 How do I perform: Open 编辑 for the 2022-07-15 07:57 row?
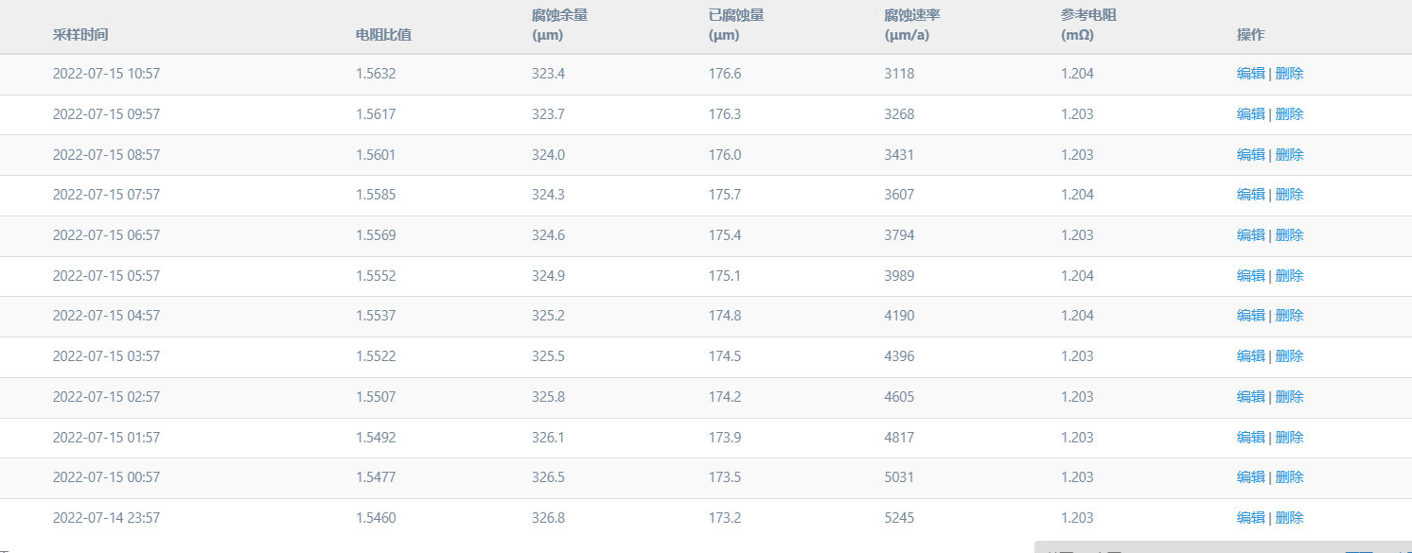point(1250,195)
